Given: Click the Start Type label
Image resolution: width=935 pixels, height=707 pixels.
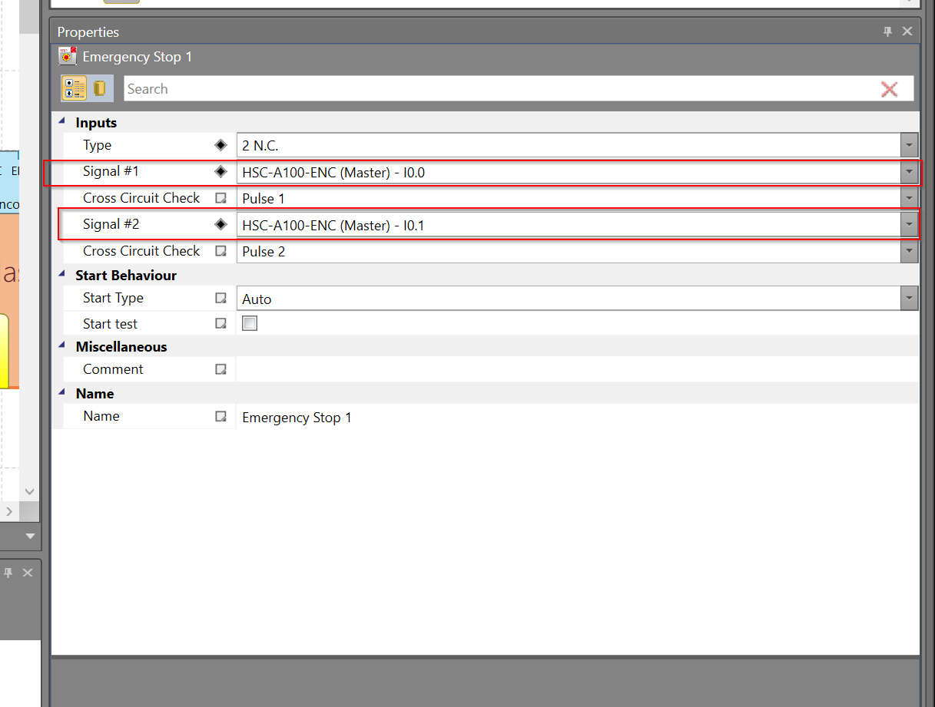Looking at the screenshot, I should tap(113, 298).
